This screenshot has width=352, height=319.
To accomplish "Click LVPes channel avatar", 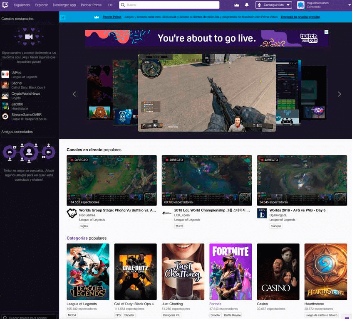I will click(x=5, y=74).
